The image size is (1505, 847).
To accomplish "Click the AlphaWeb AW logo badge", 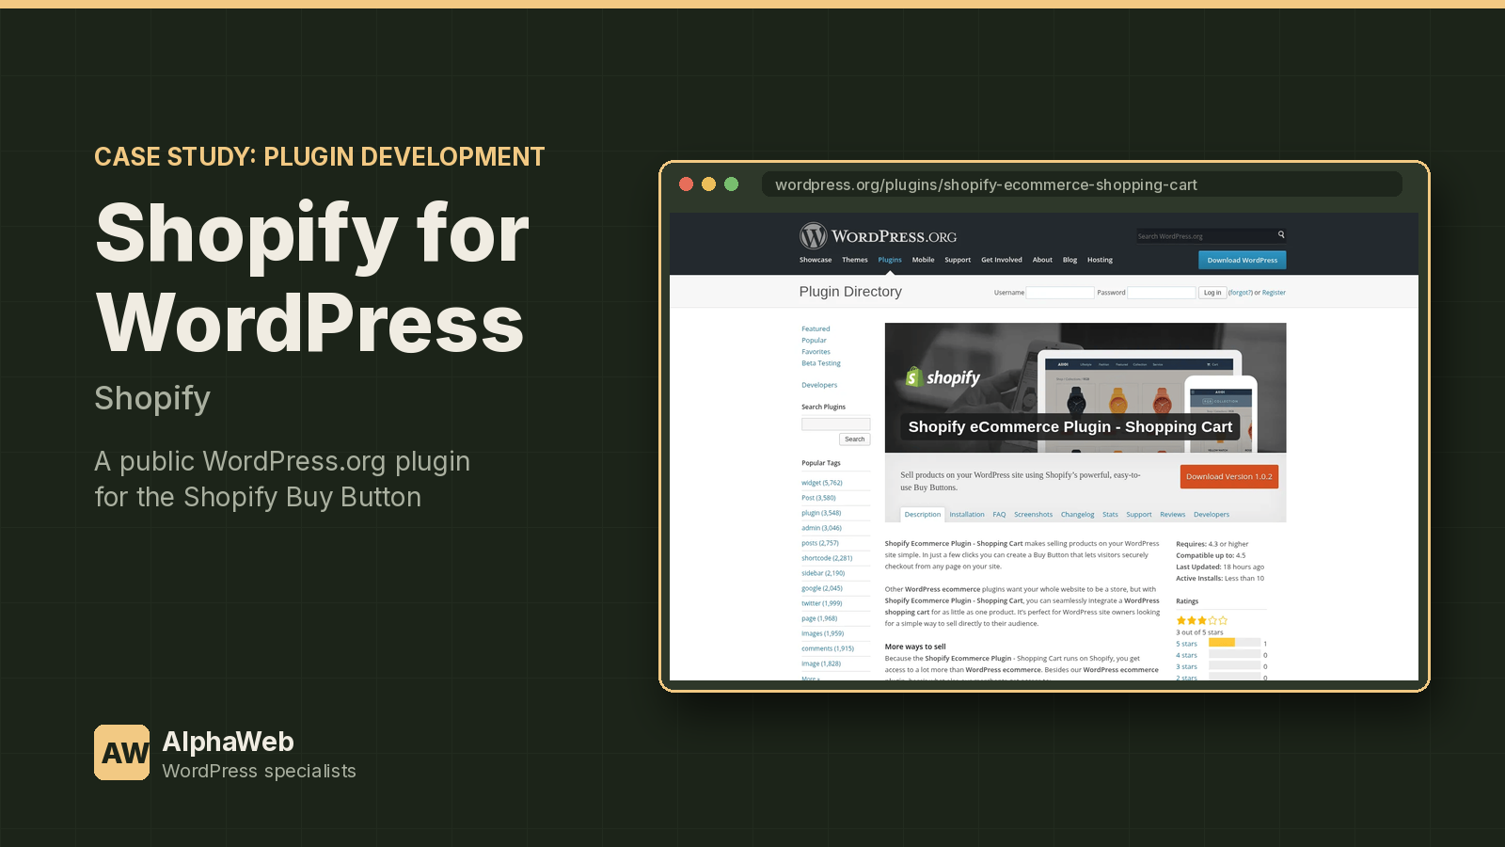I will [122, 753].
